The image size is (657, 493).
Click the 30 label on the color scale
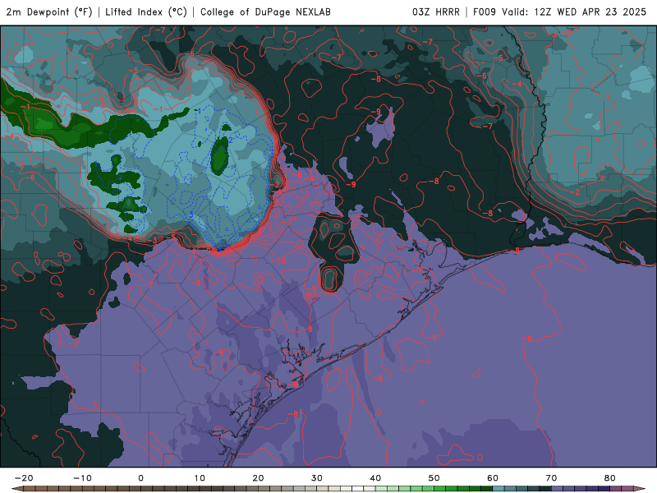point(317,478)
